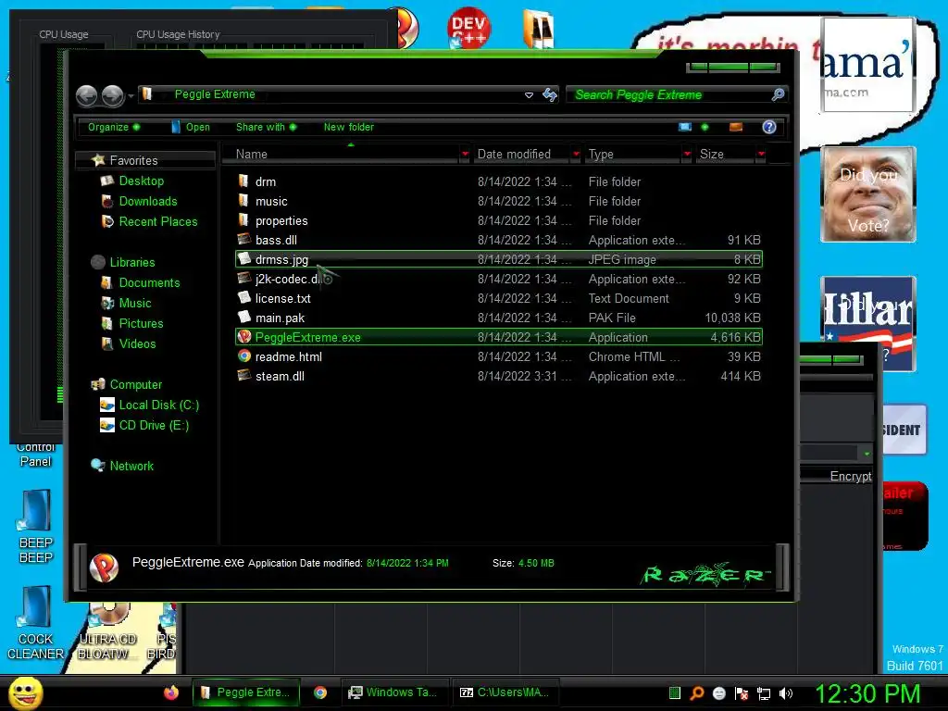The width and height of the screenshot is (948, 711).
Task: Open the BEEP BEEP desktop shortcut
Action: click(36, 526)
